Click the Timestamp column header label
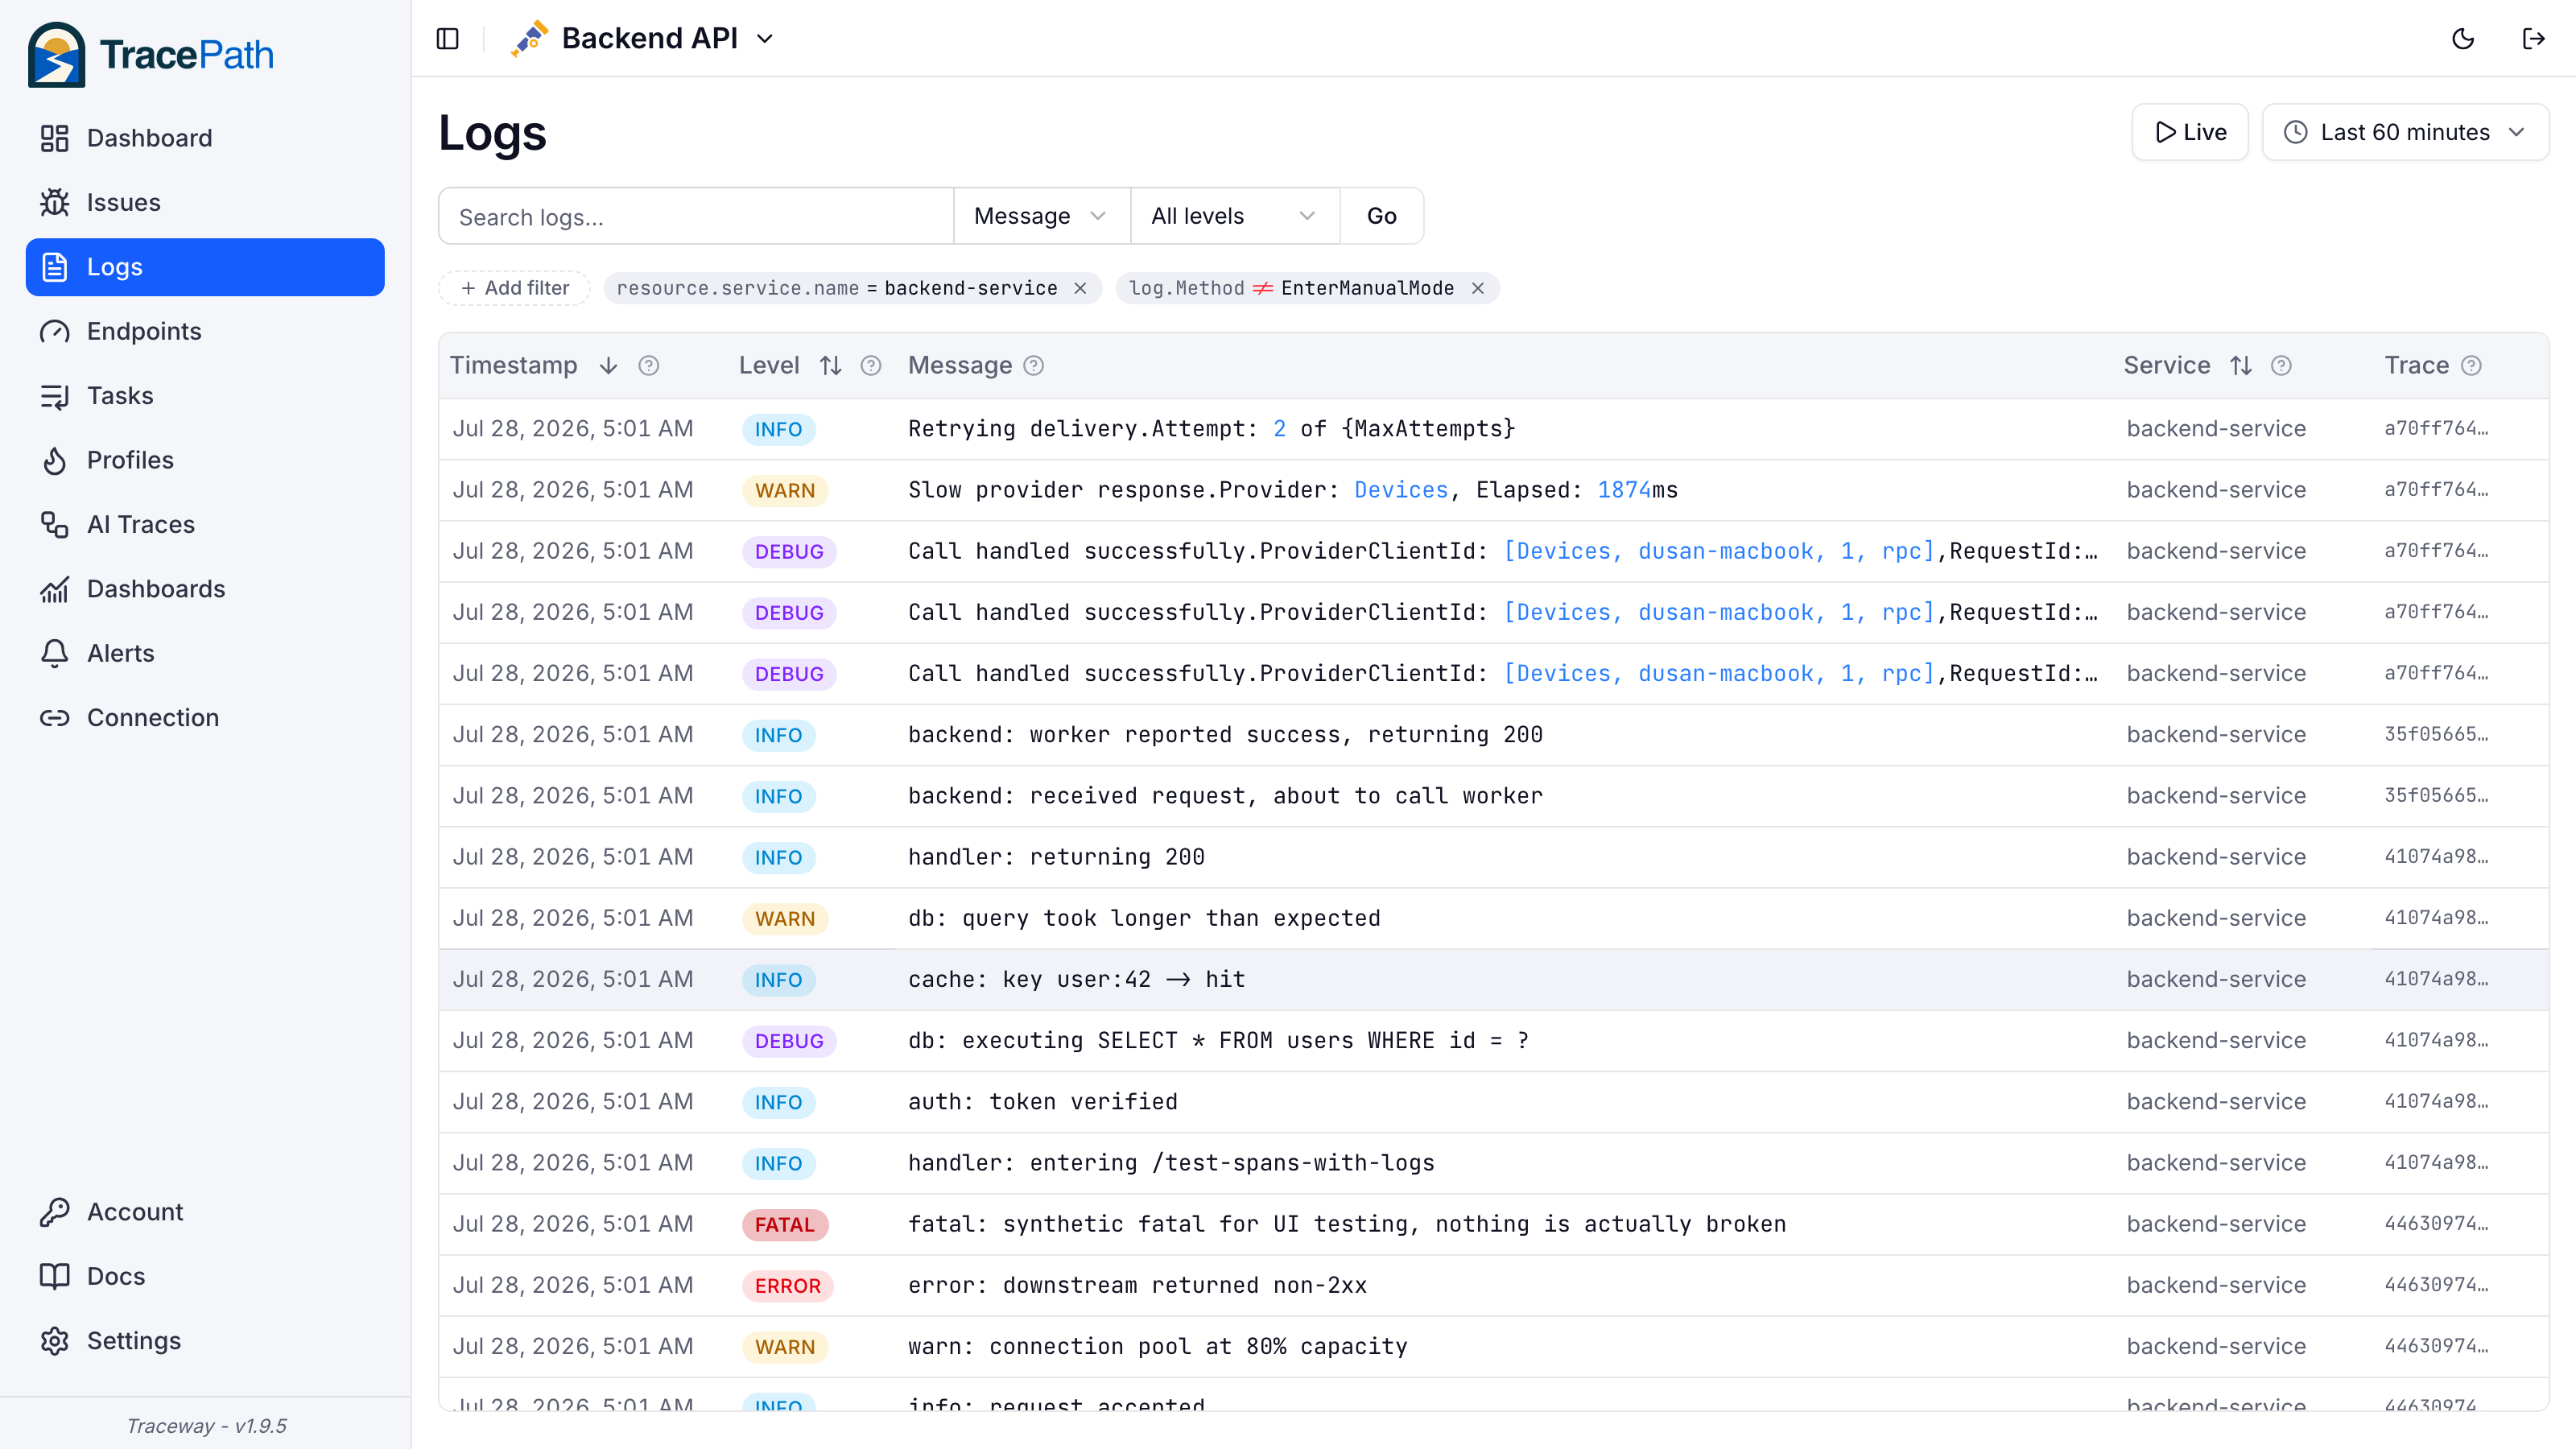Screen dimensions: 2576x1449 [513, 366]
